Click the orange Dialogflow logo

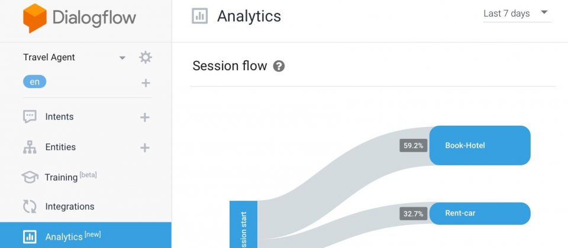click(35, 18)
